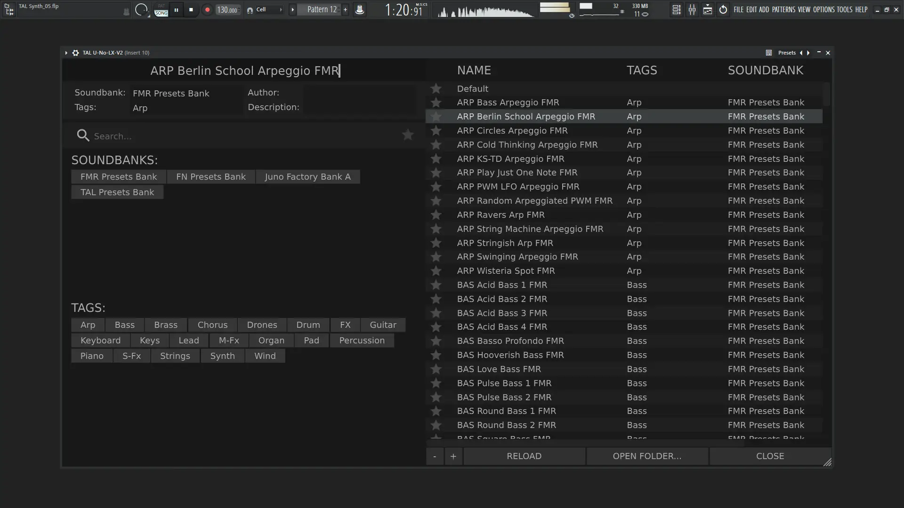Click the tempo 130.000 field
The width and height of the screenshot is (904, 508).
[227, 10]
